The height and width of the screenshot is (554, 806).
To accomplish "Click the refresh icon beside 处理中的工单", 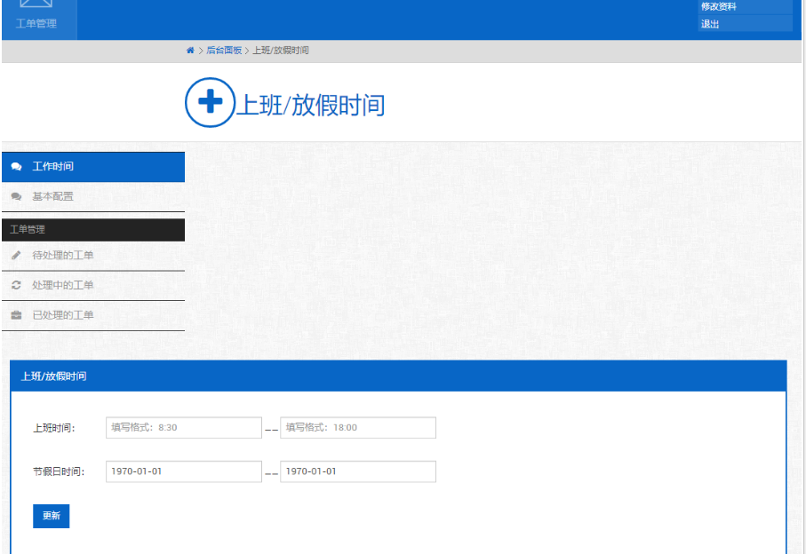I will [x=17, y=285].
